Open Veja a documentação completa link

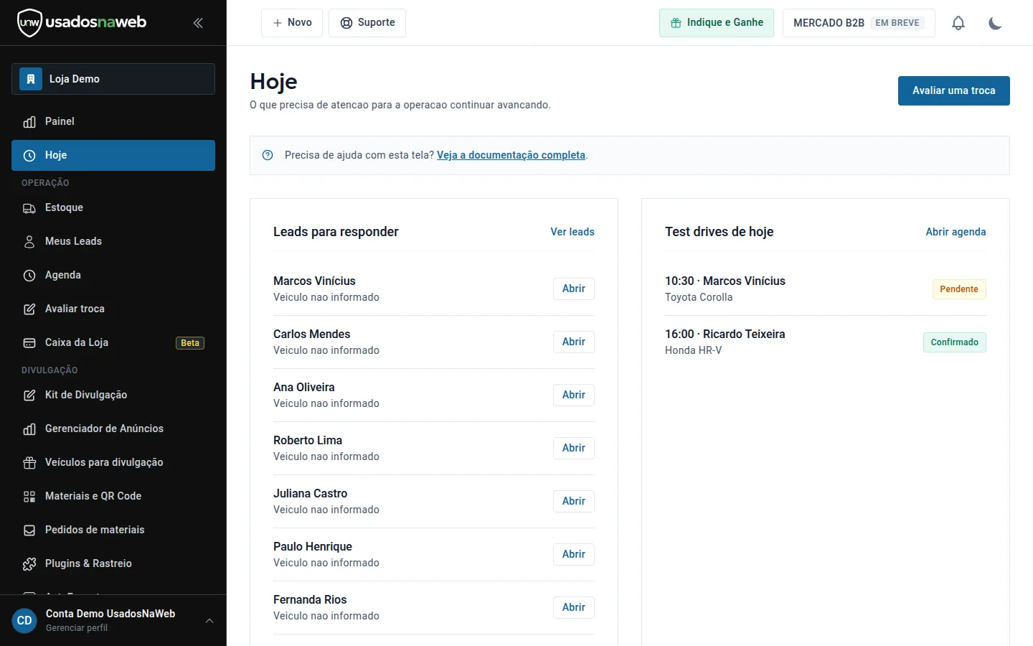[511, 155]
